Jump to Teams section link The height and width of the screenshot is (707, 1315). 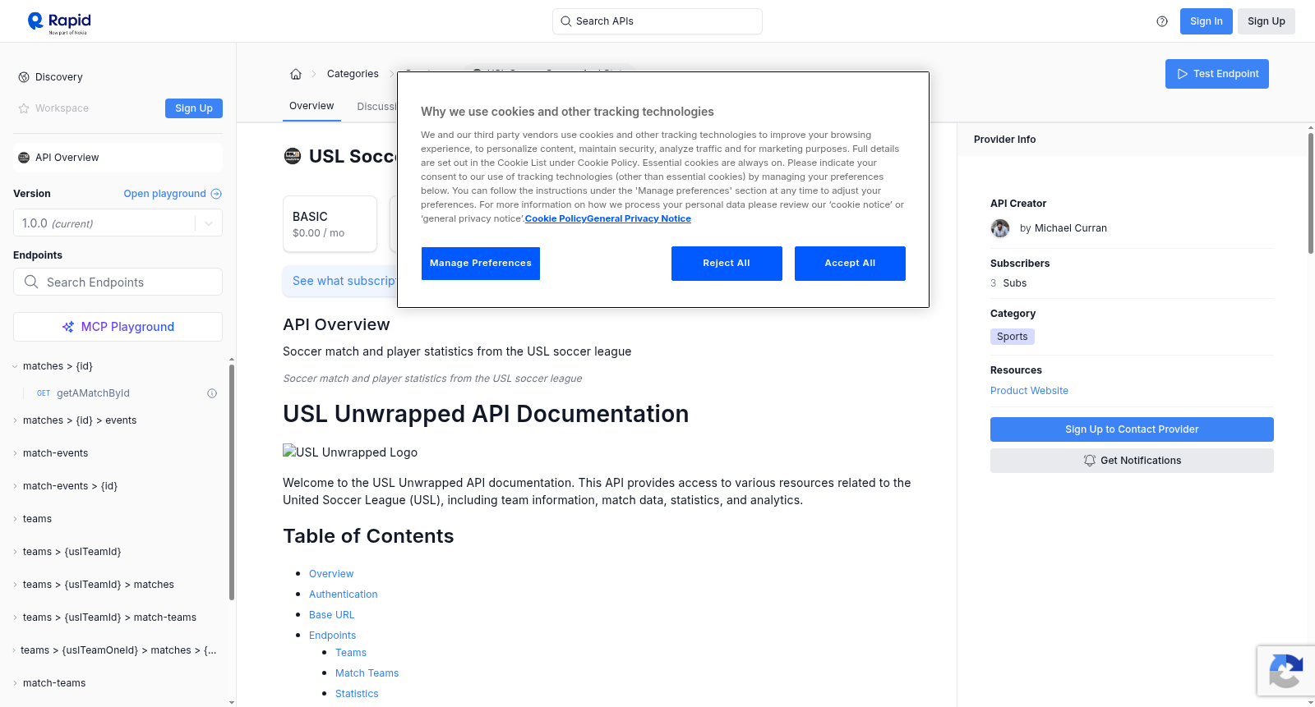point(351,653)
